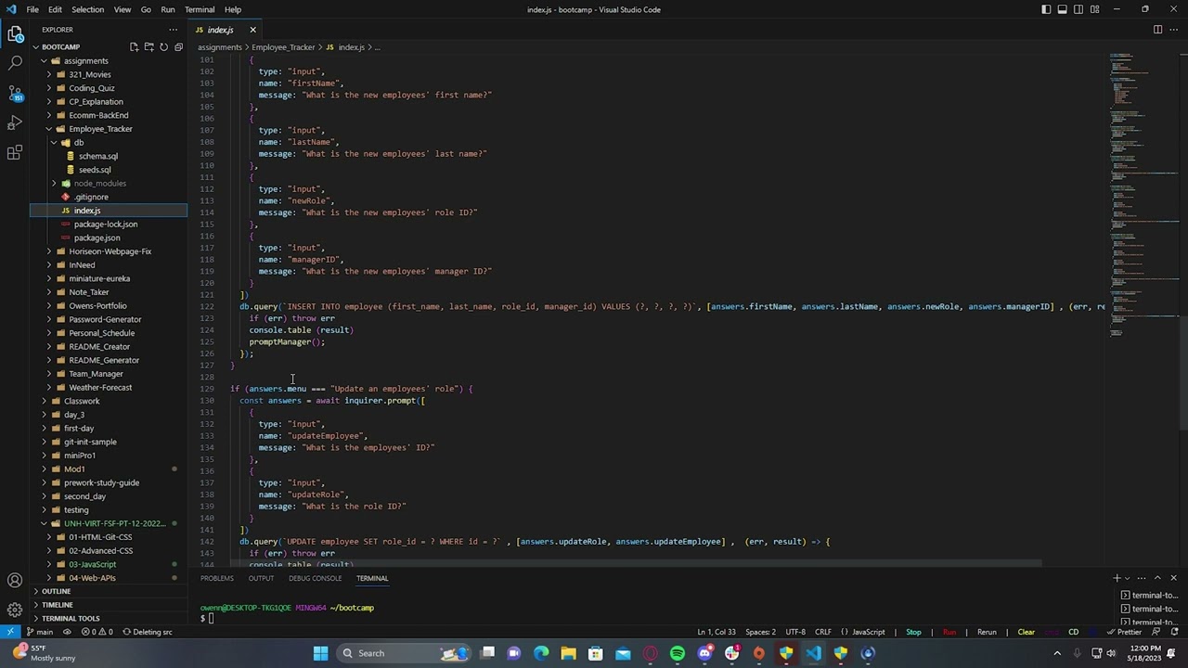Open the Windows Start menu

pos(320,653)
